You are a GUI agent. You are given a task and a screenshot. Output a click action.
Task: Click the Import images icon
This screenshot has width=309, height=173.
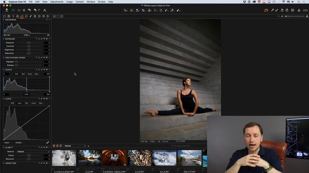pyautogui.click(x=7, y=10)
